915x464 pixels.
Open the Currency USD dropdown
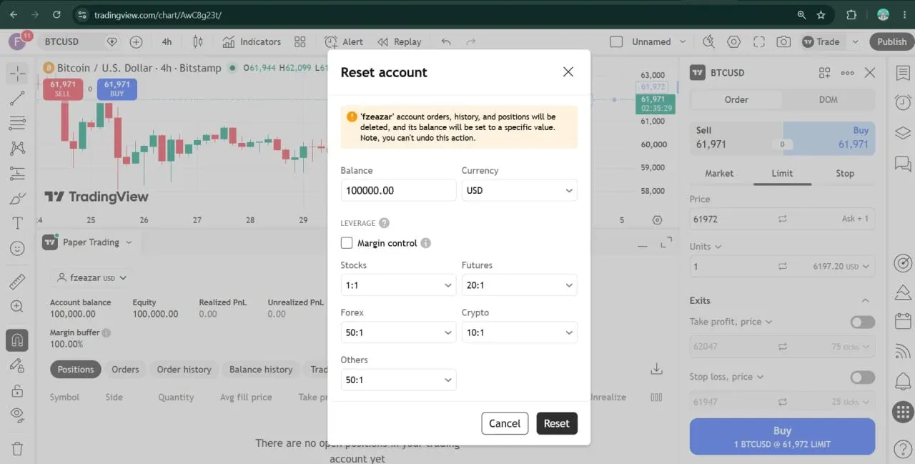tap(520, 190)
